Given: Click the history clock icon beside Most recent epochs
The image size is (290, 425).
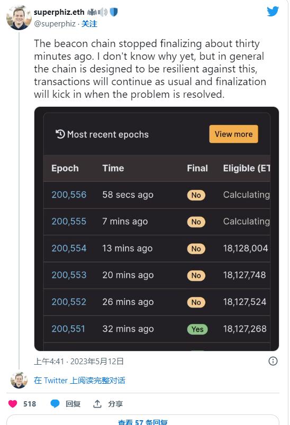Looking at the screenshot, I should coord(60,134).
